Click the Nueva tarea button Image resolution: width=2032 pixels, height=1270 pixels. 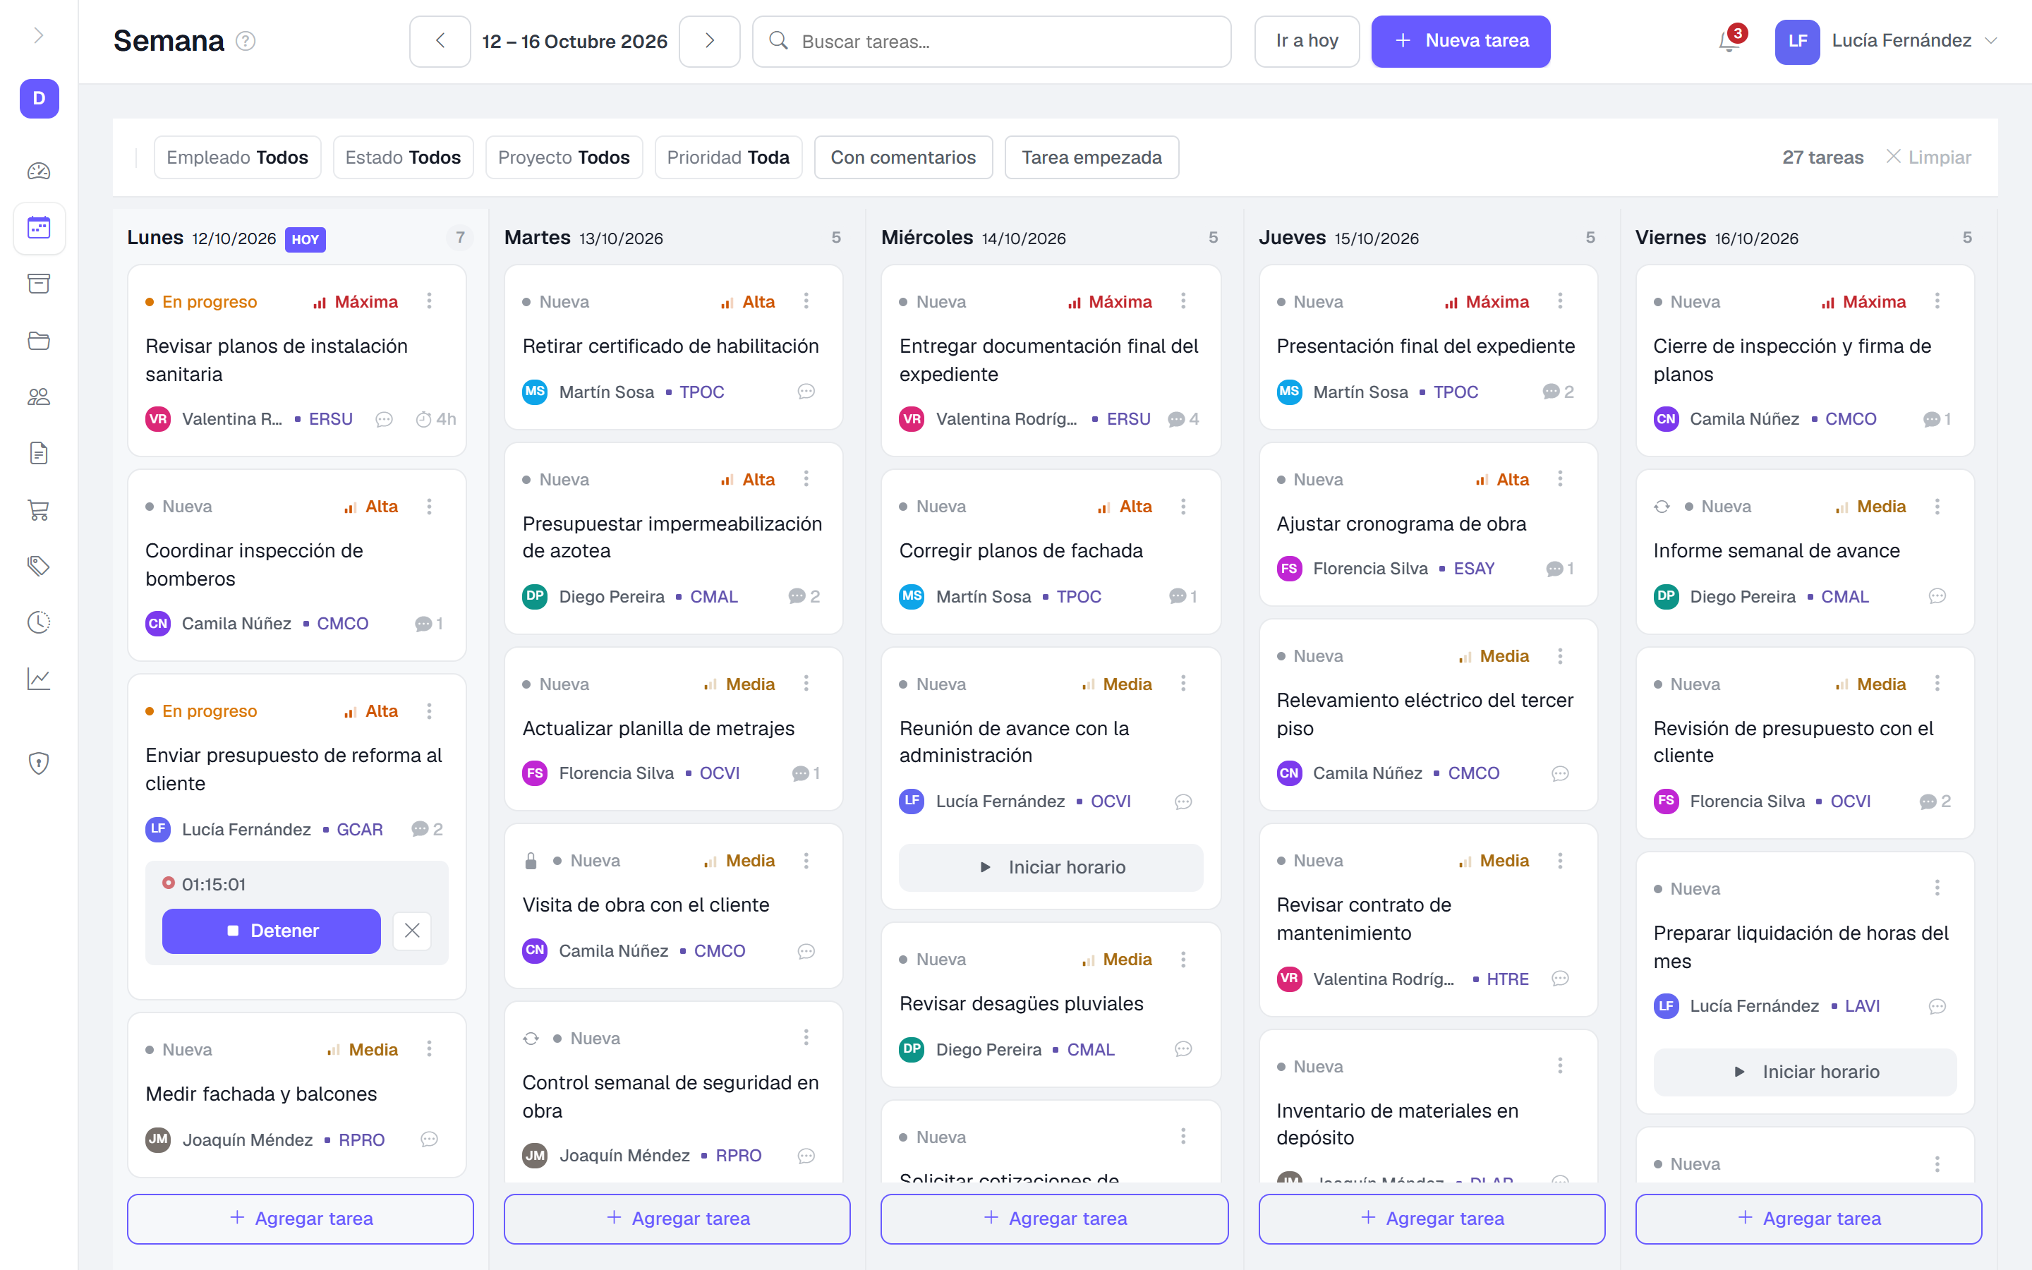pyautogui.click(x=1461, y=41)
